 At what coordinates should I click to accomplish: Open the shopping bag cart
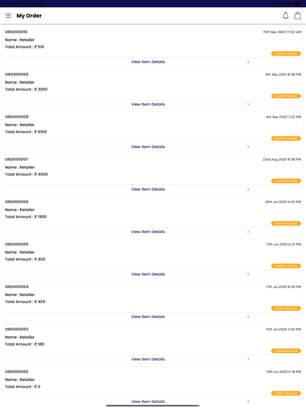pos(297,15)
